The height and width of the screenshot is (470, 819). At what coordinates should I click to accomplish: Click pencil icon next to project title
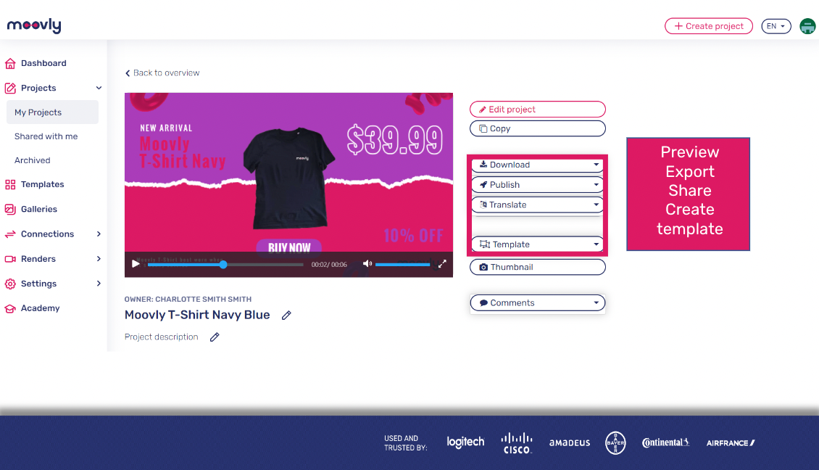[x=286, y=316]
